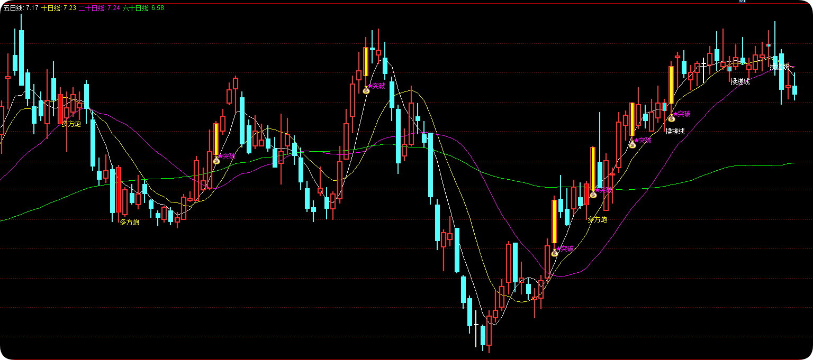Click the 二十日线: 7.24 legend label
The image size is (813, 360).
100,8
